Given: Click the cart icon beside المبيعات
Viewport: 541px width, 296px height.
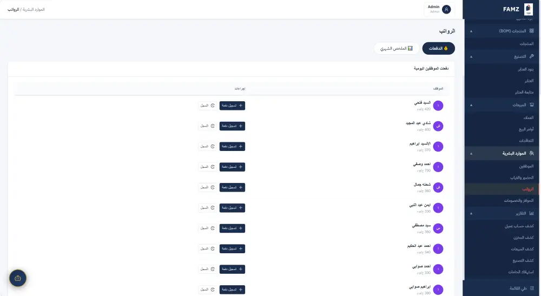Looking at the screenshot, I should (531, 104).
